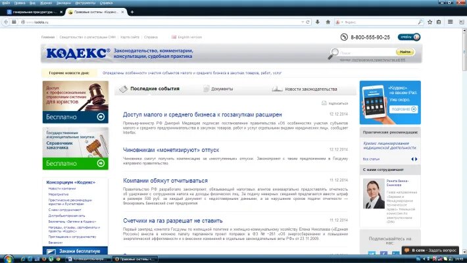Image resolution: width=467 pixels, height=263 pixels.
Task: Open article 'Счетчики на газ разрешат не ставить'
Action: (173, 221)
